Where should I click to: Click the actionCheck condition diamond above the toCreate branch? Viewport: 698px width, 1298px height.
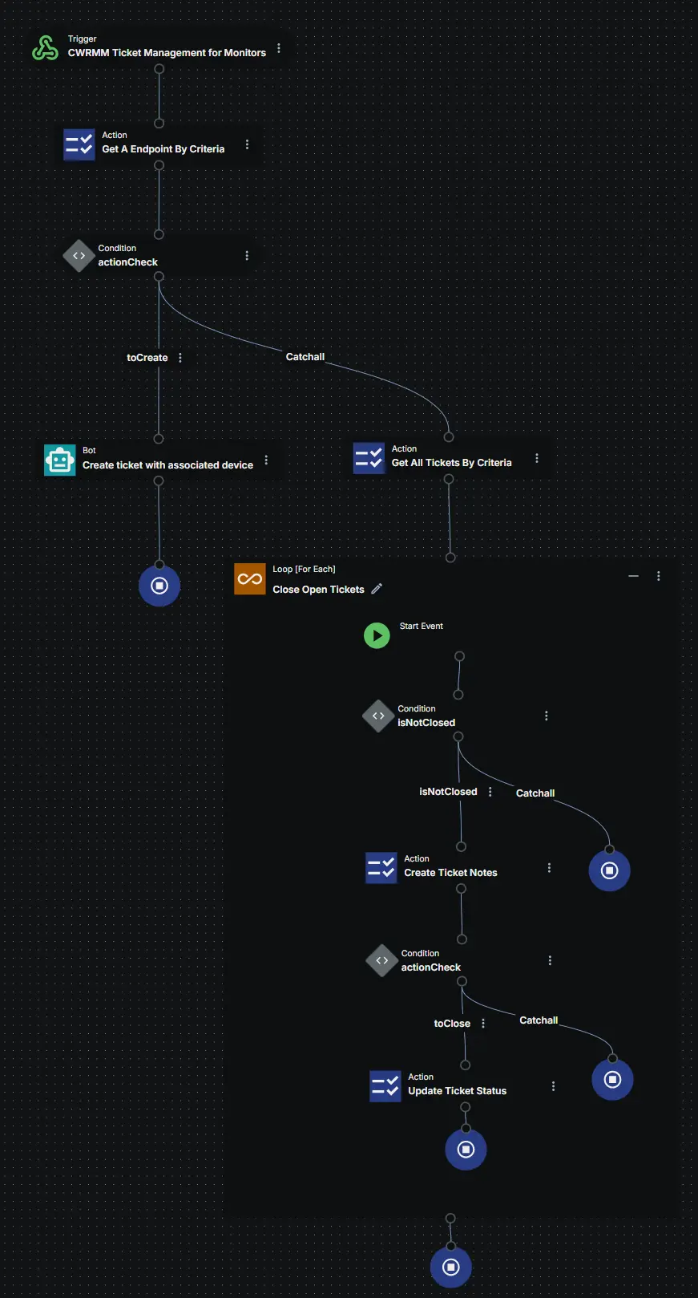[79, 256]
